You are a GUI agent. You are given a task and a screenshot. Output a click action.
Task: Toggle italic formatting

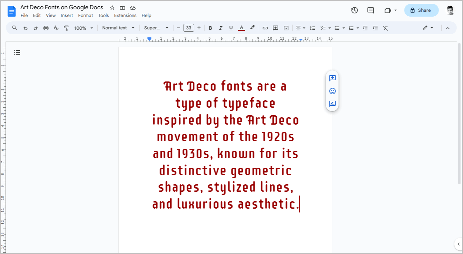coord(221,28)
